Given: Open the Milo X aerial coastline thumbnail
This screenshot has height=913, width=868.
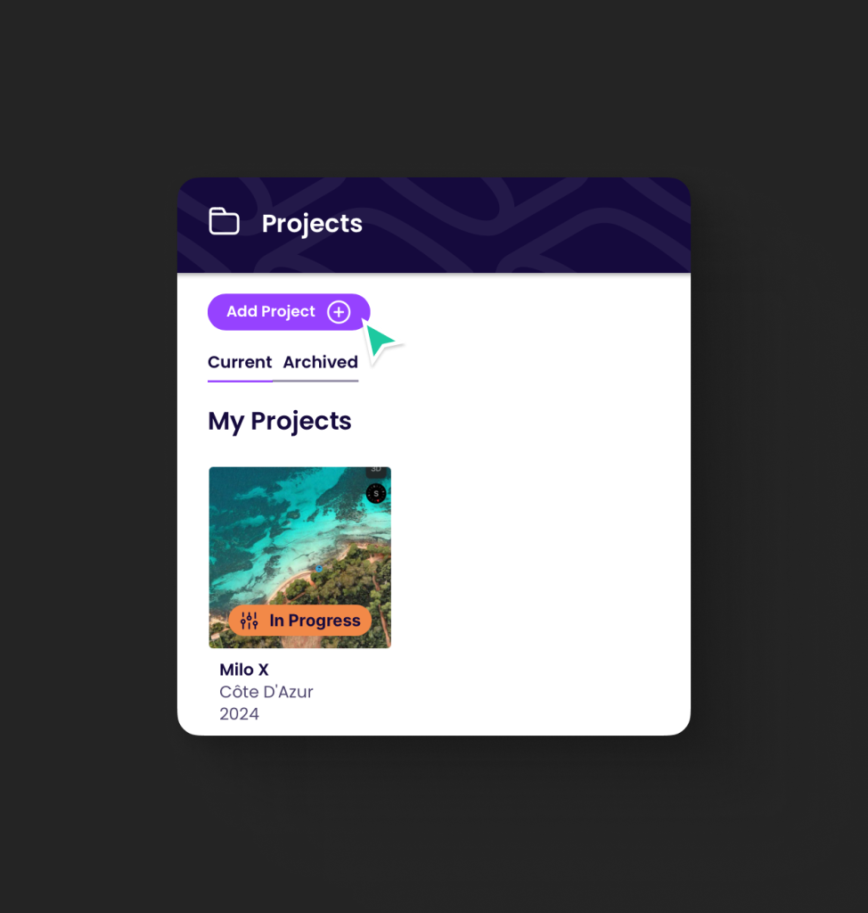Looking at the screenshot, I should click(x=299, y=557).
